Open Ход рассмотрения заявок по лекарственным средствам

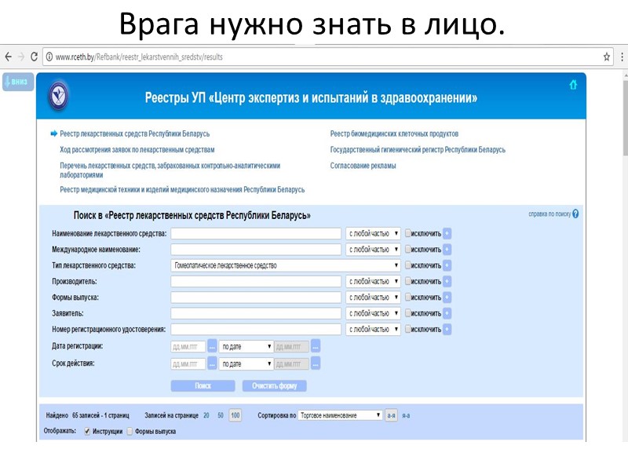[x=137, y=150]
